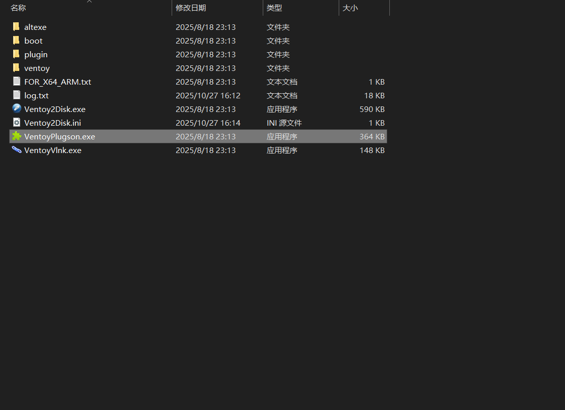
Task: Click the 类型 column header
Action: tap(274, 8)
